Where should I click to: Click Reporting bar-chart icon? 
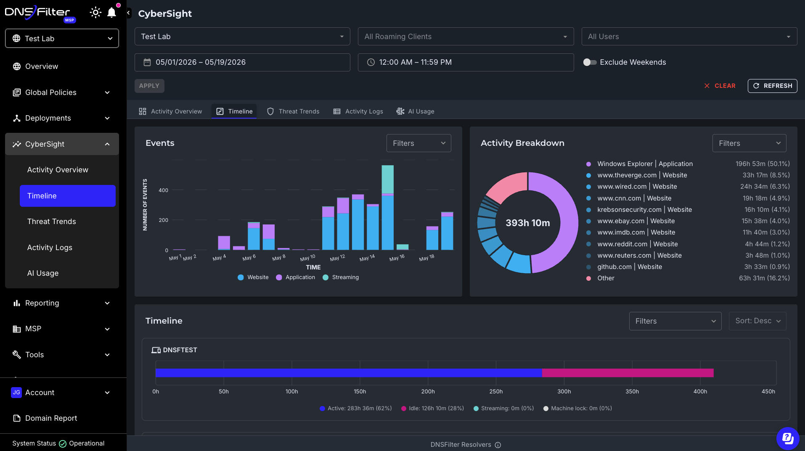17,303
